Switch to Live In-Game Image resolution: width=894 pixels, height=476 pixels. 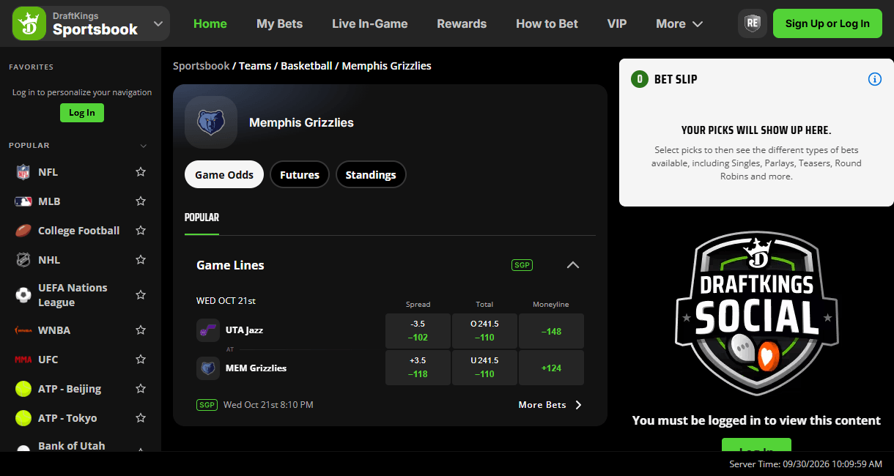pyautogui.click(x=369, y=23)
